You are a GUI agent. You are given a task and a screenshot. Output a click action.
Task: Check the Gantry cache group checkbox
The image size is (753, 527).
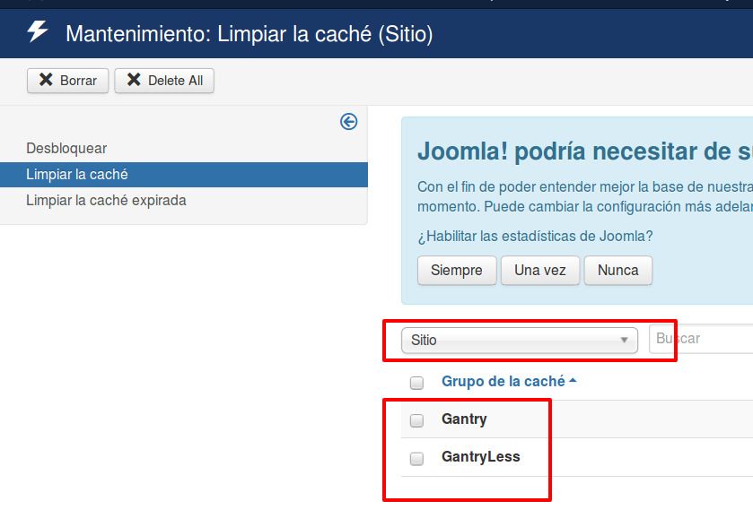(416, 420)
